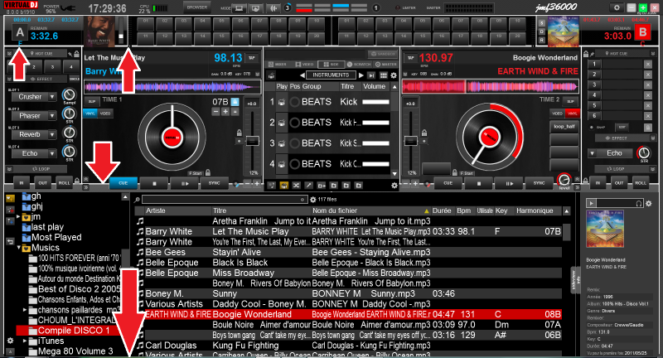This screenshot has height=358, width=663.
Task: Click the deck B hot cue padlock icon
Action: 586,54
